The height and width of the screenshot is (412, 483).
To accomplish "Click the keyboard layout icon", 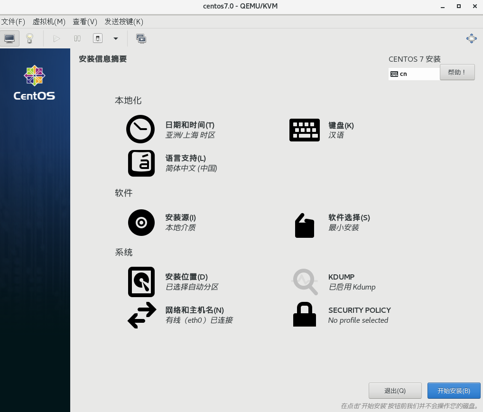I will coord(304,130).
